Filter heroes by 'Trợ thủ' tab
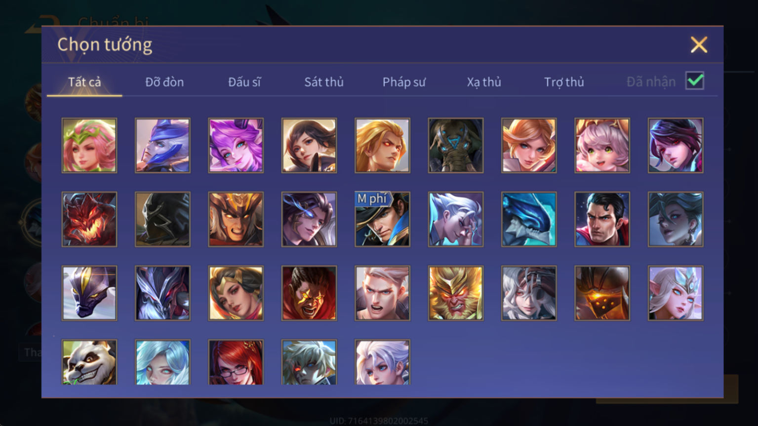Image resolution: width=758 pixels, height=426 pixels. point(564,82)
